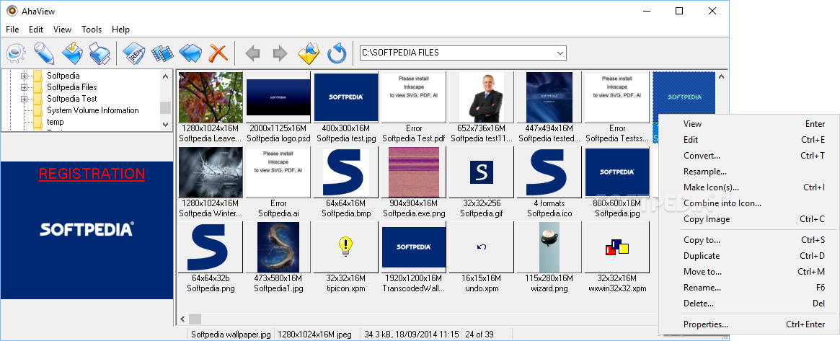Click thumbnail pane scroll up arrow

[x=721, y=77]
